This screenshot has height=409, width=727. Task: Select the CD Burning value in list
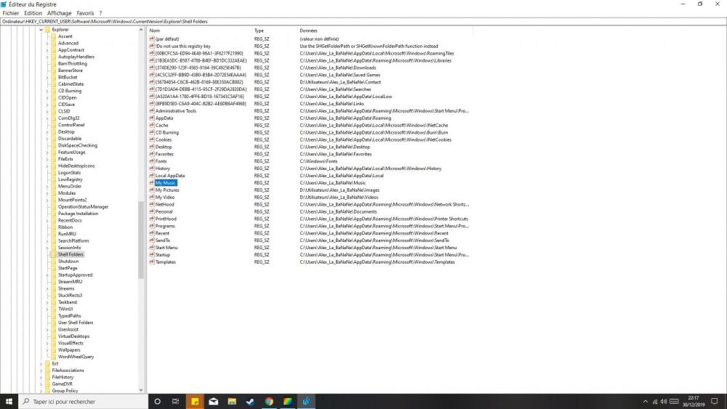pos(167,132)
